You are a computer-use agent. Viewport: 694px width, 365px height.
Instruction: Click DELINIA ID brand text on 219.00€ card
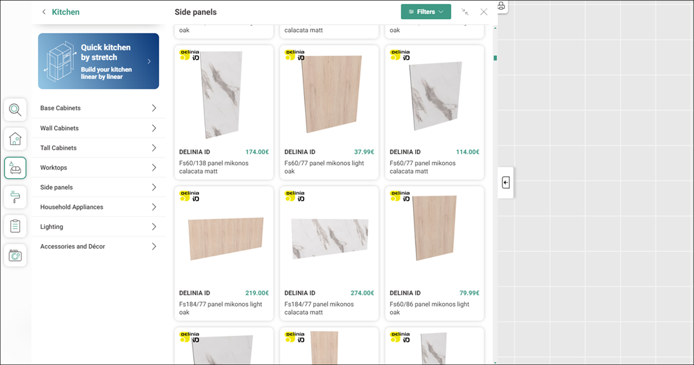tap(194, 293)
